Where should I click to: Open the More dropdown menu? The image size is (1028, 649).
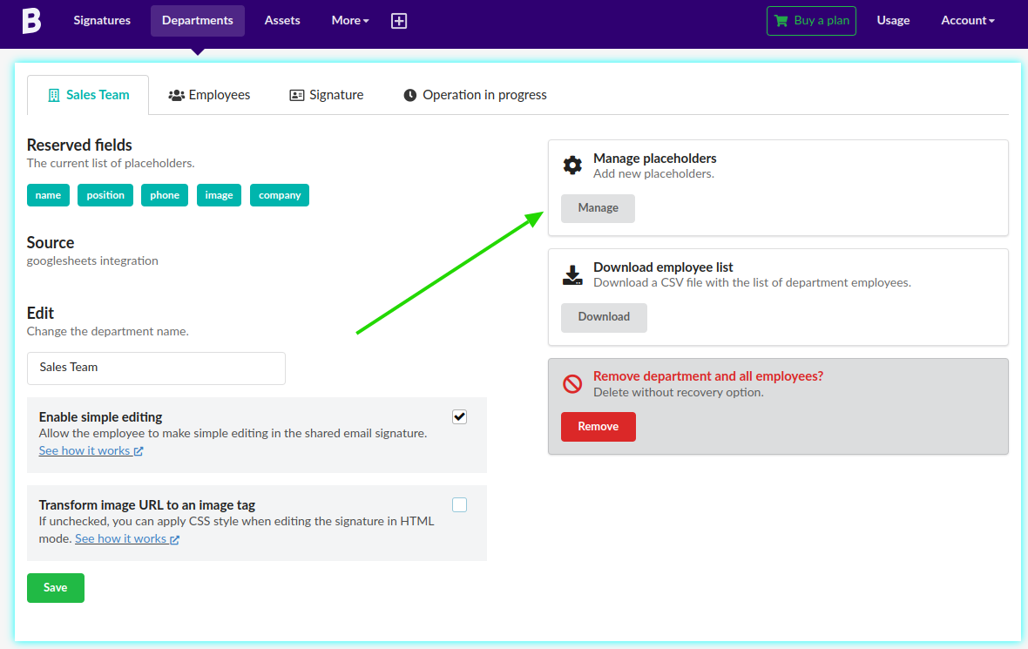point(348,20)
